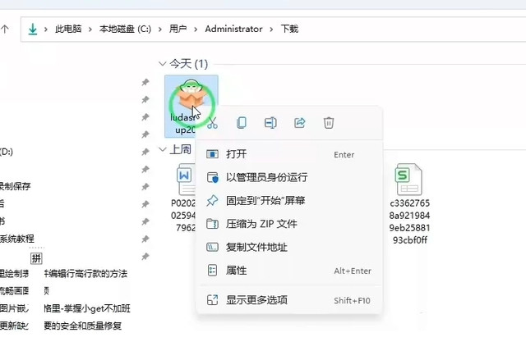Pin file via 固定到"开始"屏幕

point(289,201)
